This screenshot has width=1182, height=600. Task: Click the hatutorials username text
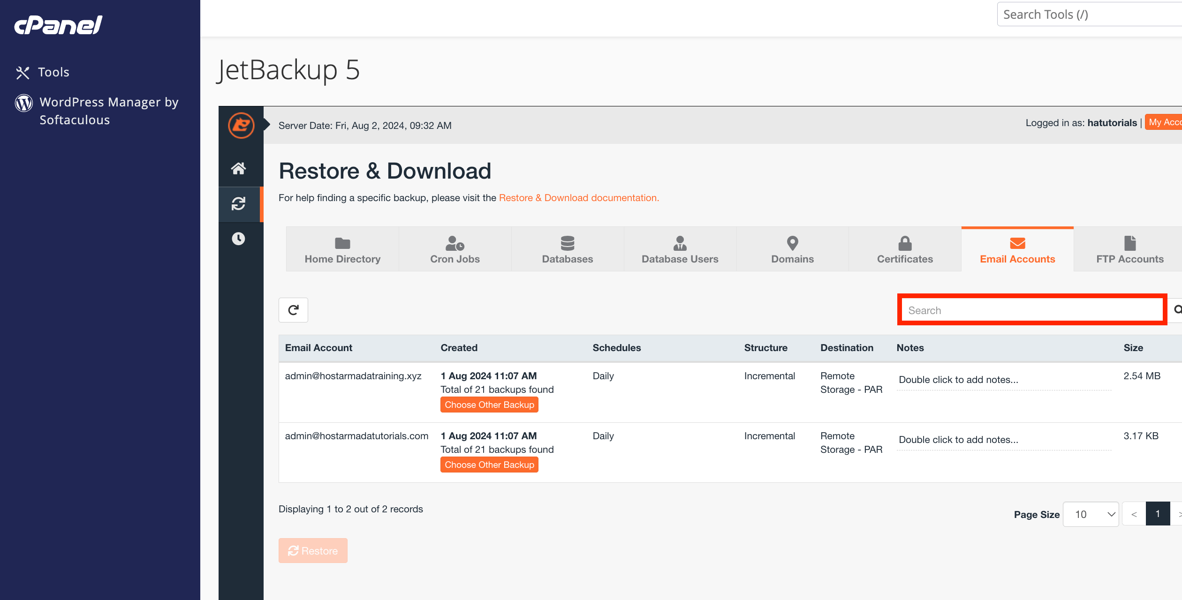tap(1112, 123)
